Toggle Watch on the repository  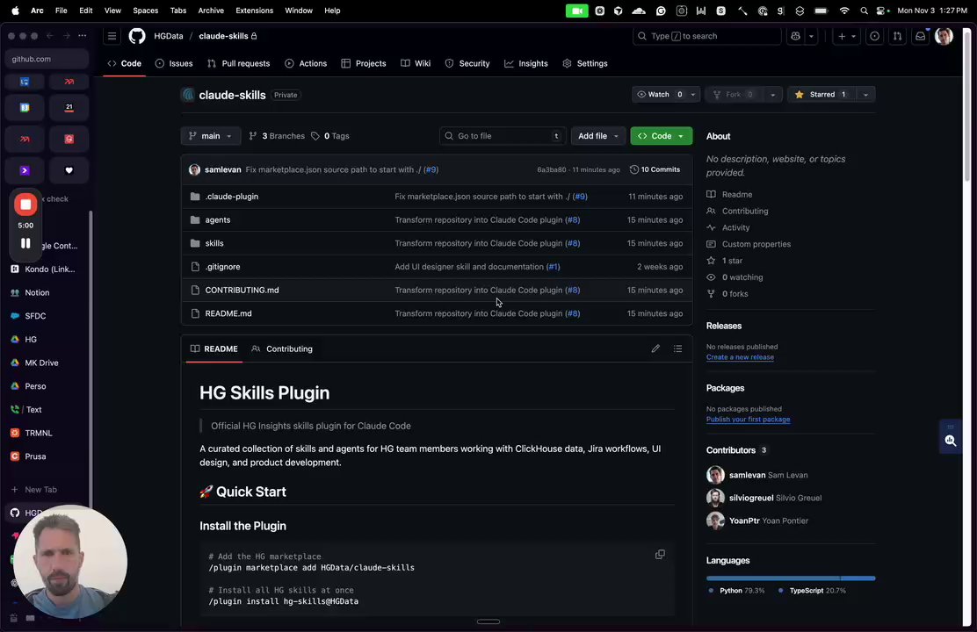point(659,95)
